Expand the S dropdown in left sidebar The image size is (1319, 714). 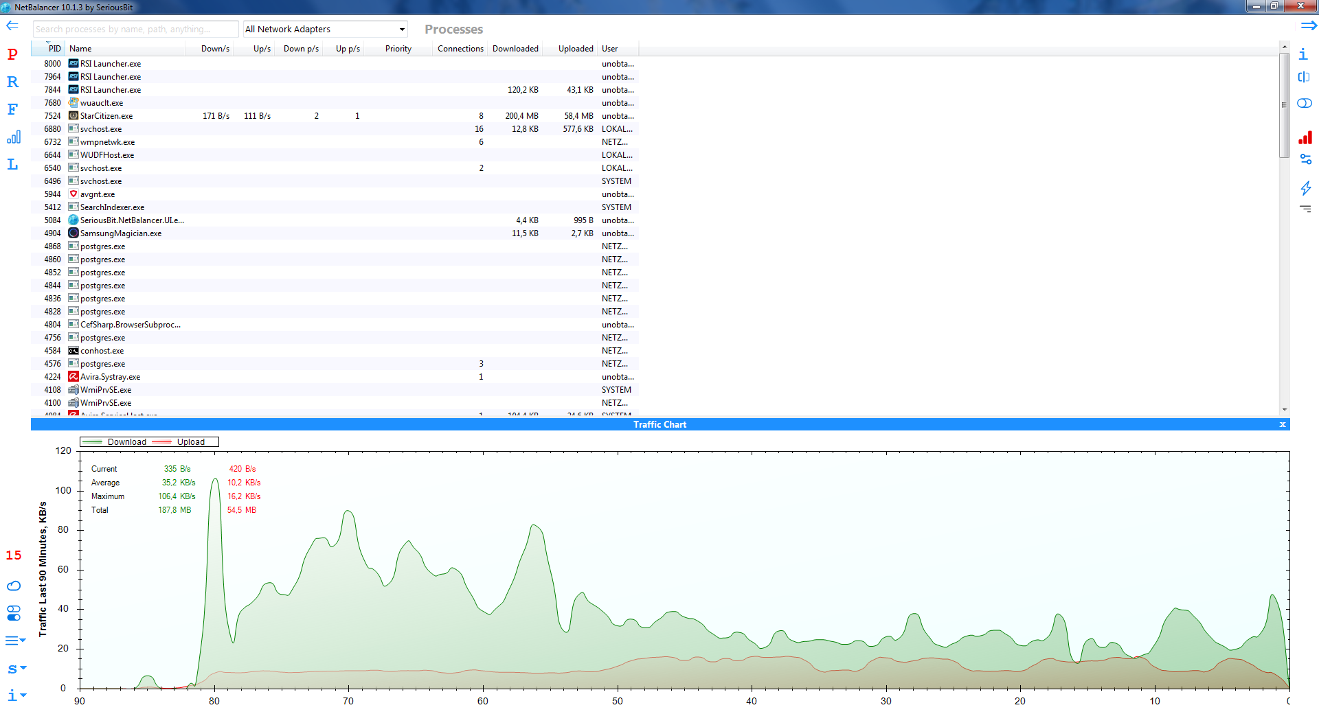click(x=15, y=668)
